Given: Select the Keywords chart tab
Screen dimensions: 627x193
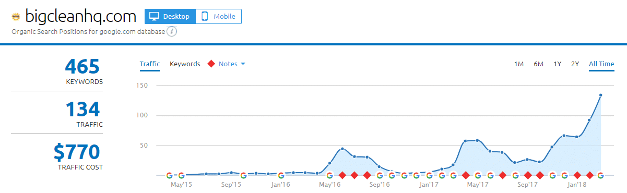Looking at the screenshot, I should (x=185, y=64).
